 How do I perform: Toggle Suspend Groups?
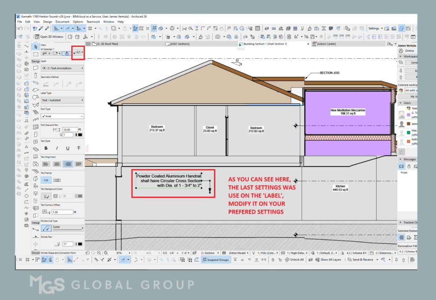216,260
